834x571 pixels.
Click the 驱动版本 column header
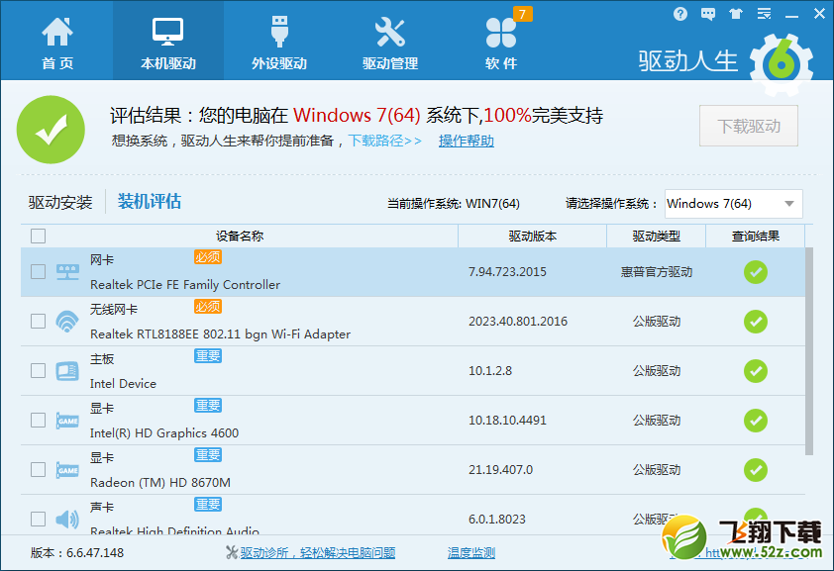[x=533, y=236]
